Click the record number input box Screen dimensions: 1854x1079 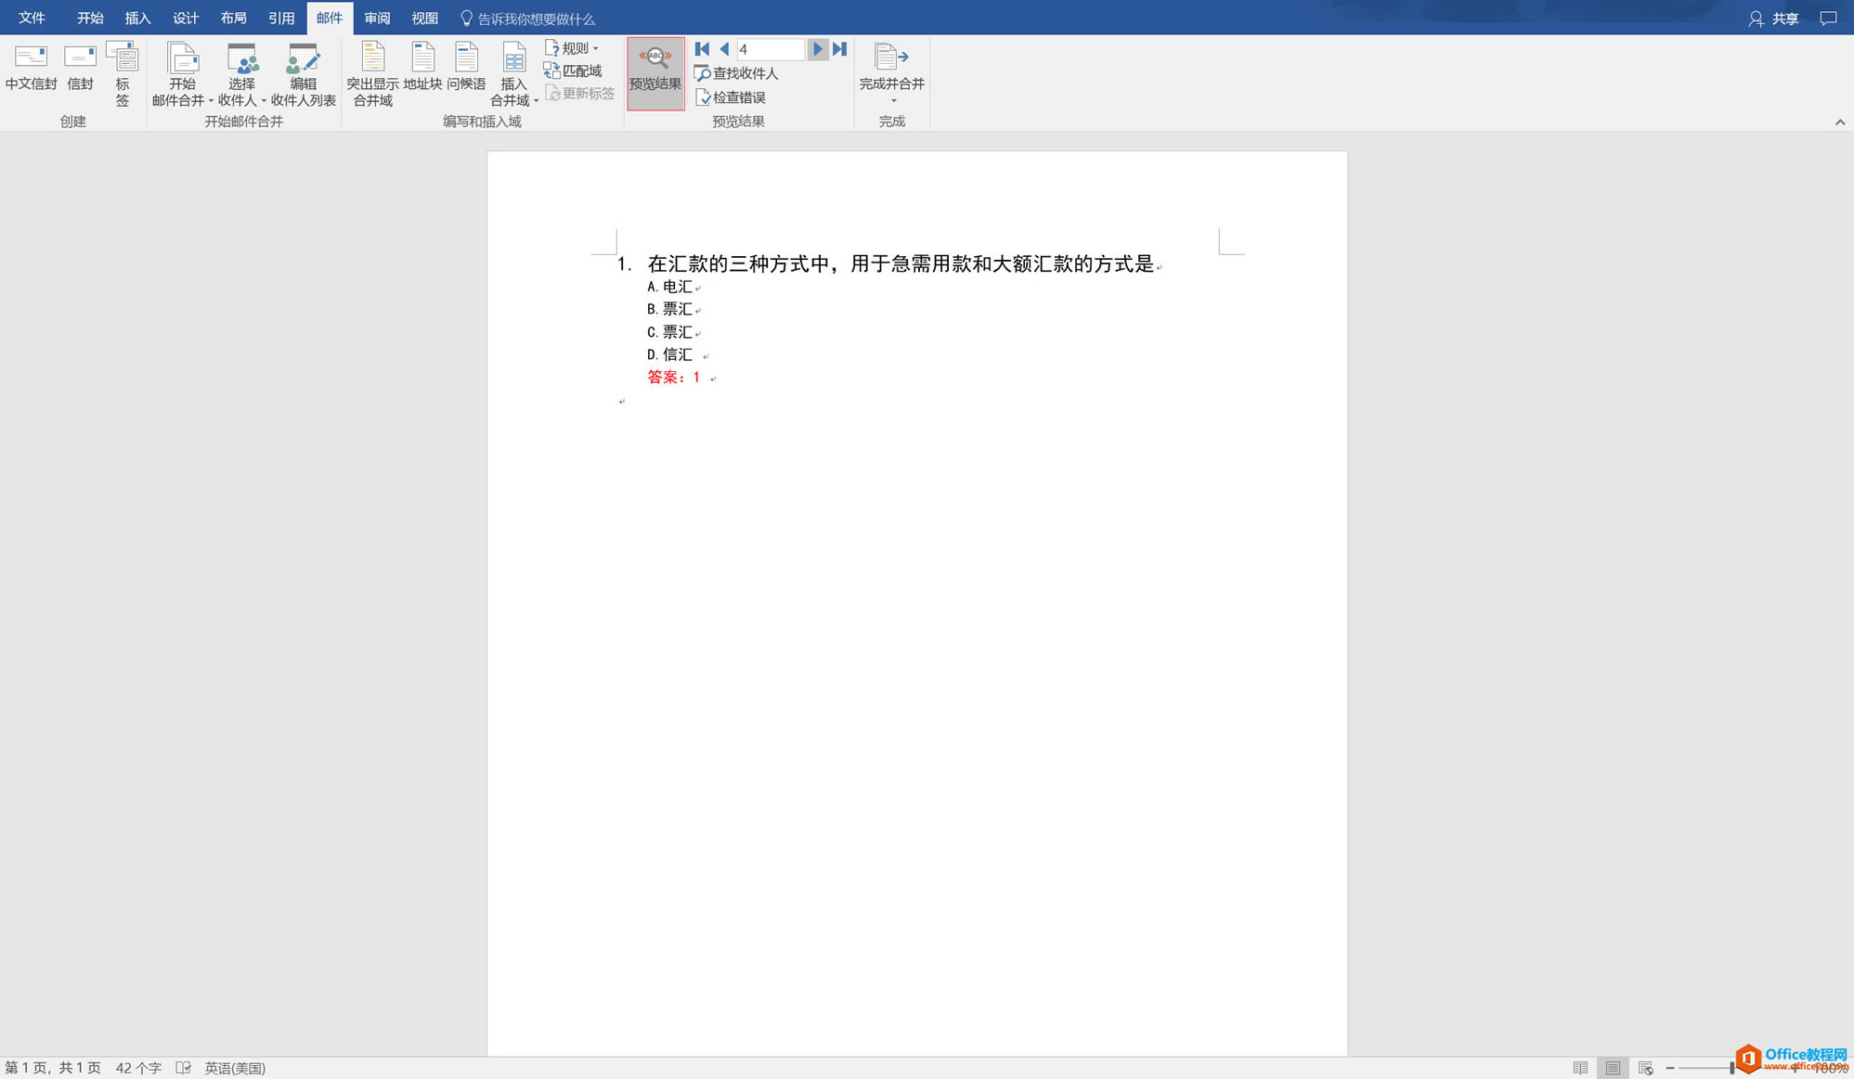click(x=771, y=48)
